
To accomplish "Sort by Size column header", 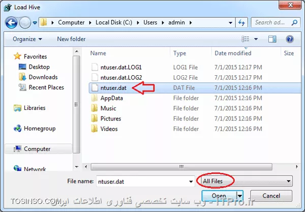I will tap(289, 53).
